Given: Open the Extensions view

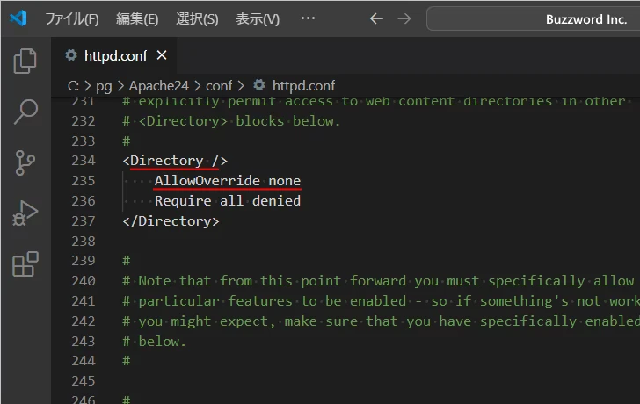Looking at the screenshot, I should (25, 263).
